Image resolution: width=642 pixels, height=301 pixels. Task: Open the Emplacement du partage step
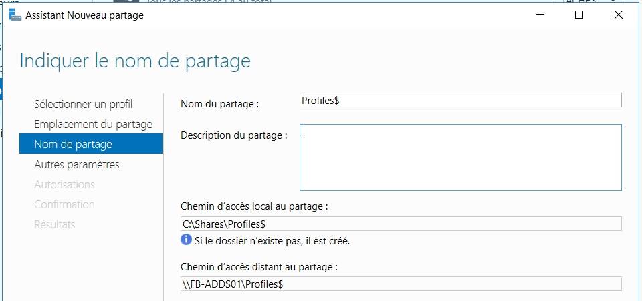pyautogui.click(x=93, y=124)
